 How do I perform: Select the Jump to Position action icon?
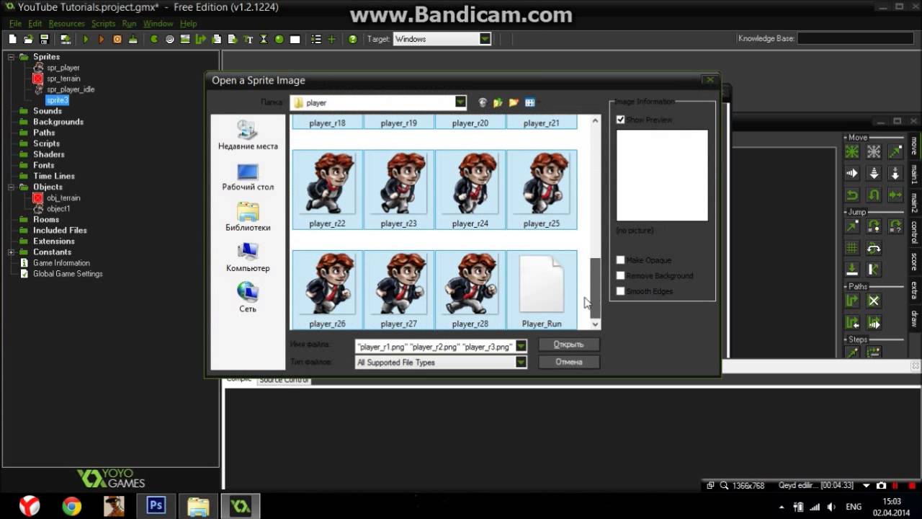(x=852, y=226)
